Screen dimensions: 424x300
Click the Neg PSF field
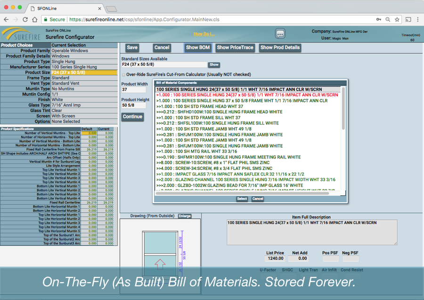tap(351, 258)
